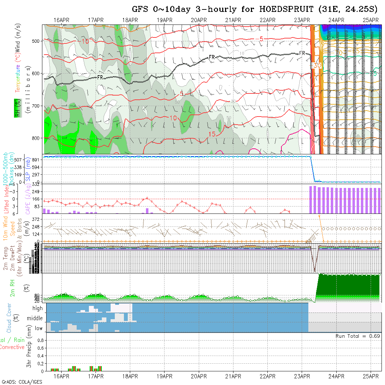The width and height of the screenshot is (385, 385).
Task: Click the 18APR label on the top date axis
Action: (x=130, y=20)
